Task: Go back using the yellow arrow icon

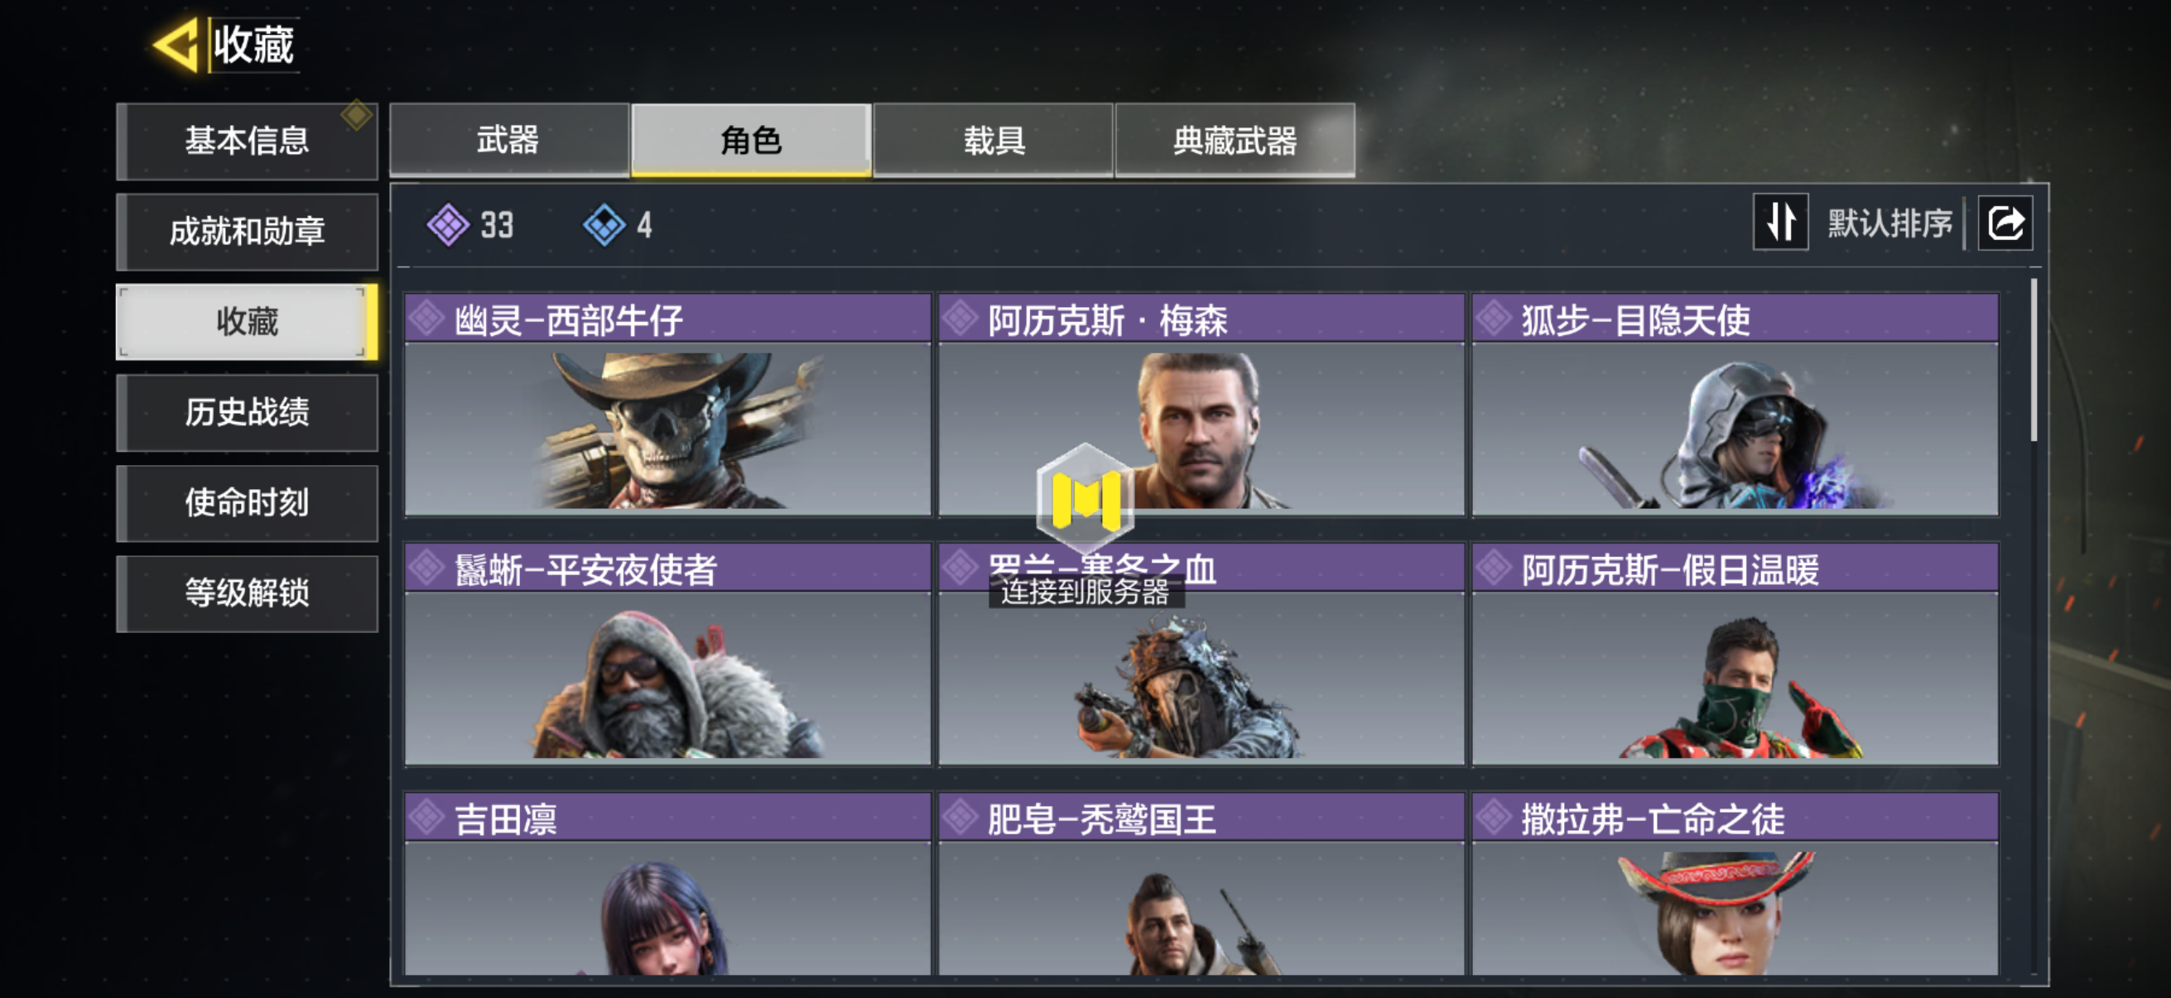Action: pos(177,45)
